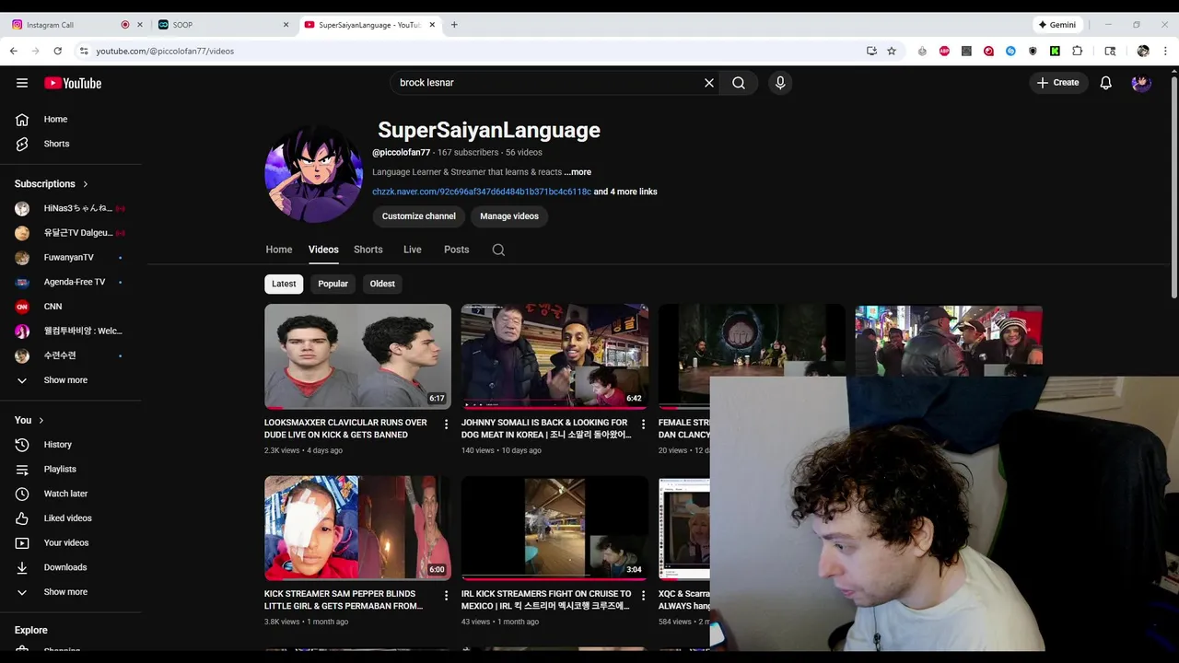Click the Manage videos button
1179x663 pixels.
tap(509, 216)
